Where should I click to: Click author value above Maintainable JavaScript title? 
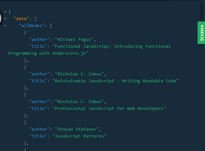[80, 74]
